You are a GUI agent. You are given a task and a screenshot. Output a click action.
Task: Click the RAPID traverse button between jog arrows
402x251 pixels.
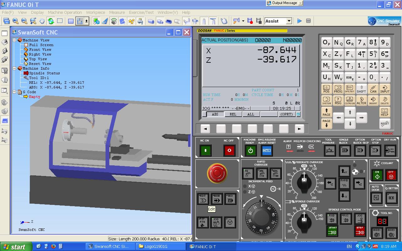click(344, 183)
